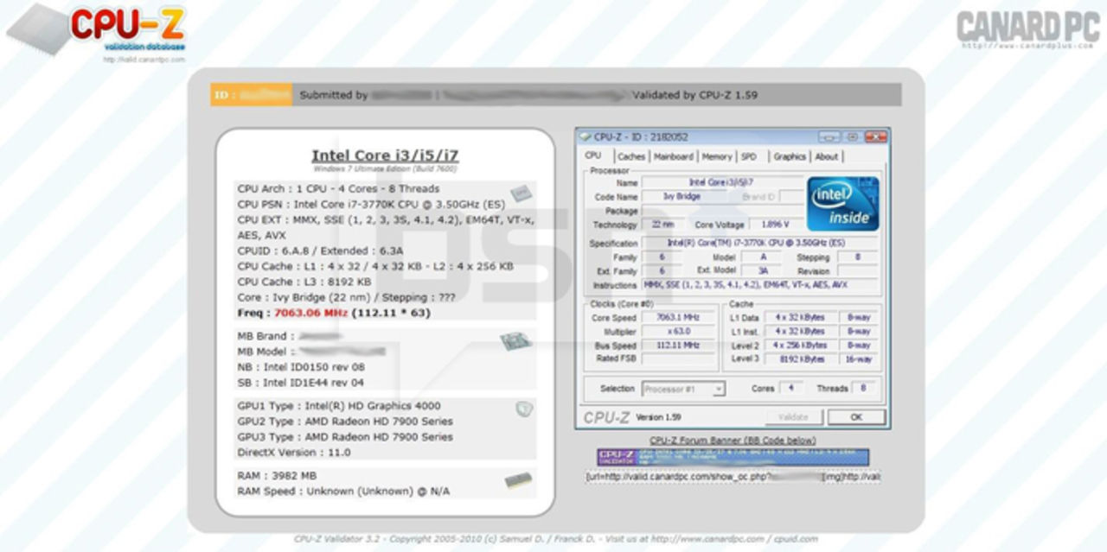Click the motherboard icon beside MB Brand
The width and height of the screenshot is (1107, 552).
[x=515, y=342]
